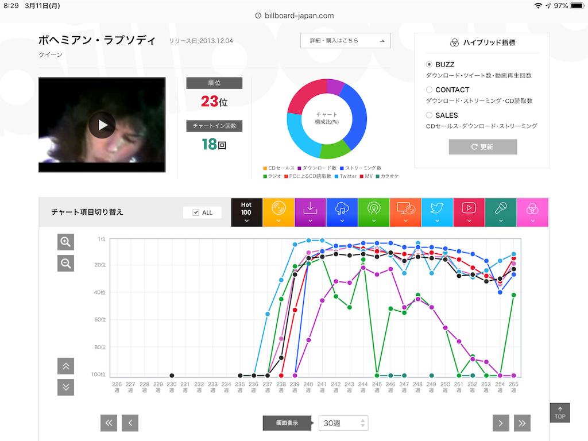Toggle the purple download icon

pyautogui.click(x=310, y=212)
